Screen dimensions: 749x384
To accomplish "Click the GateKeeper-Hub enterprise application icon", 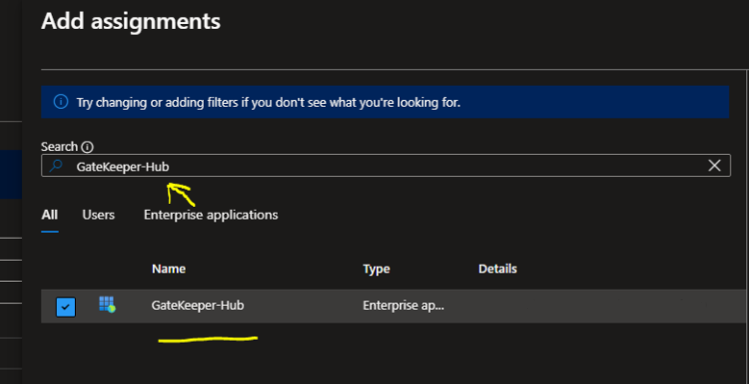I will coord(108,305).
